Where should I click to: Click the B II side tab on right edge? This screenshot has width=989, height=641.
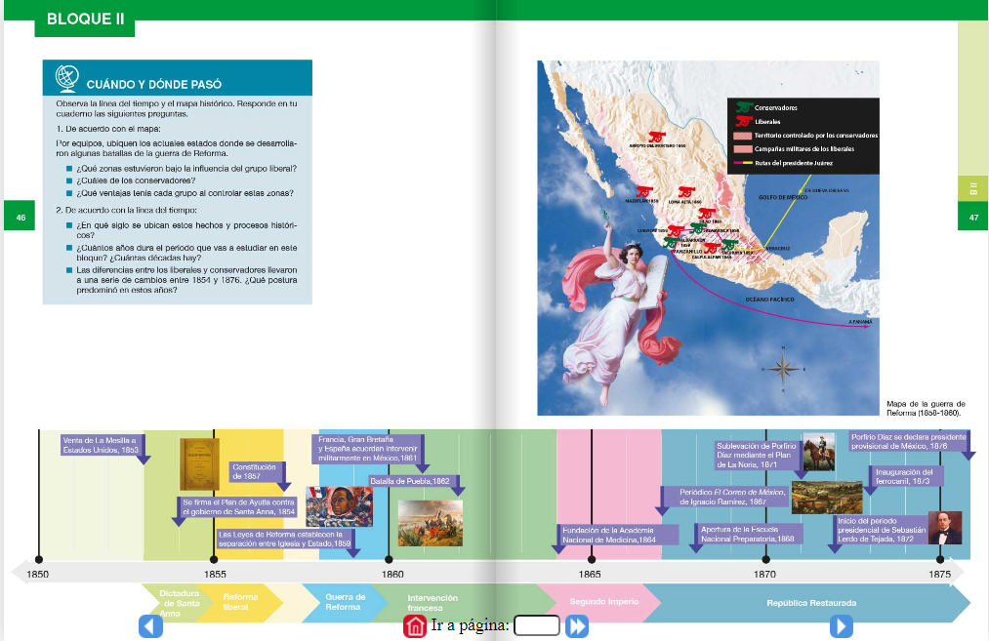click(973, 188)
